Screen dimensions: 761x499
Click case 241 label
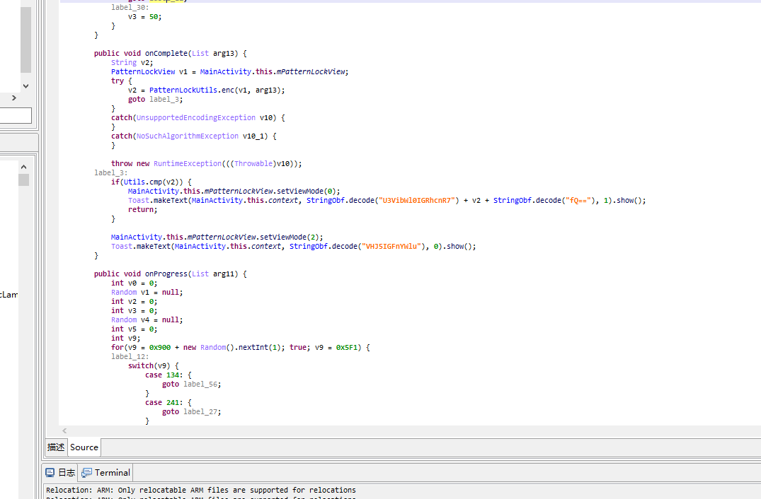click(164, 403)
